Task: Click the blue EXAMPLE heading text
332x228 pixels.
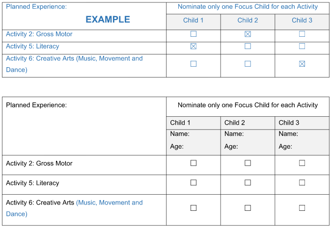Action: pyautogui.click(x=108, y=20)
